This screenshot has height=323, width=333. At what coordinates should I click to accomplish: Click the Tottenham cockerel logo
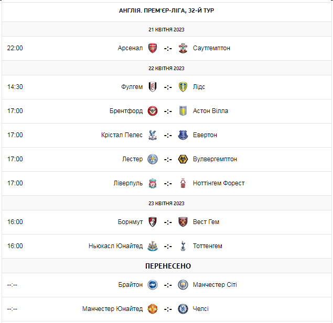click(x=183, y=246)
